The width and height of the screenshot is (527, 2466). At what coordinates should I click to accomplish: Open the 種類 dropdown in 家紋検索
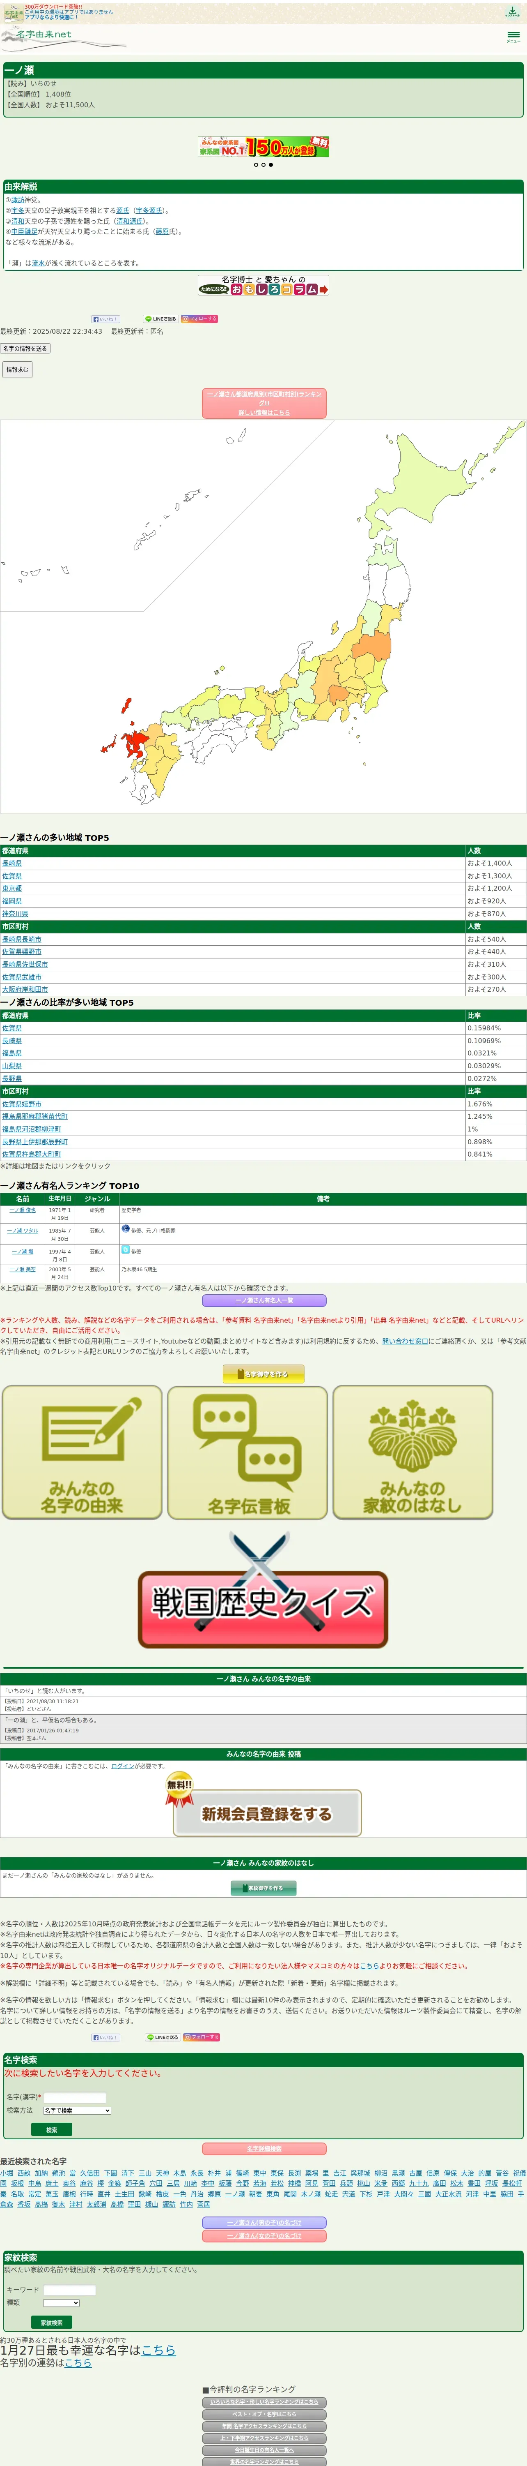point(61,2302)
